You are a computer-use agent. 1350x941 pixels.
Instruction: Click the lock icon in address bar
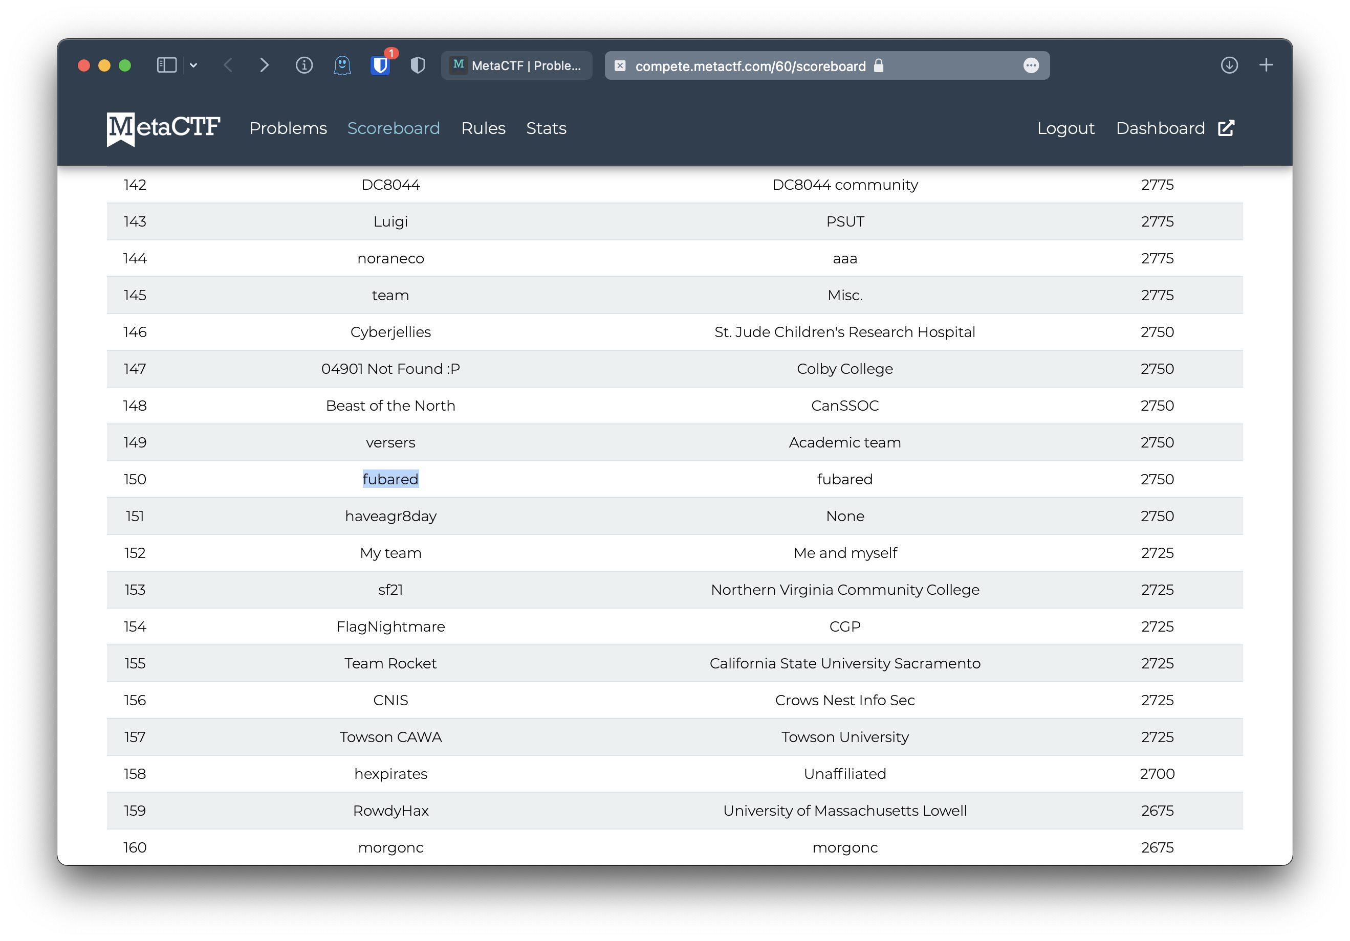(x=879, y=65)
